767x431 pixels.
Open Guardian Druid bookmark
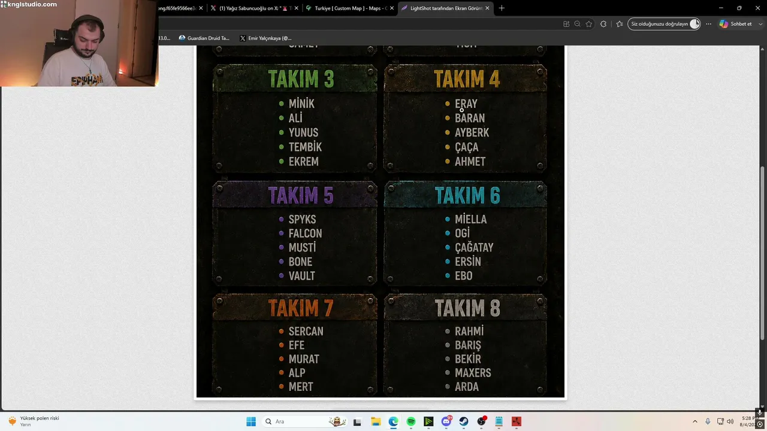pos(204,38)
